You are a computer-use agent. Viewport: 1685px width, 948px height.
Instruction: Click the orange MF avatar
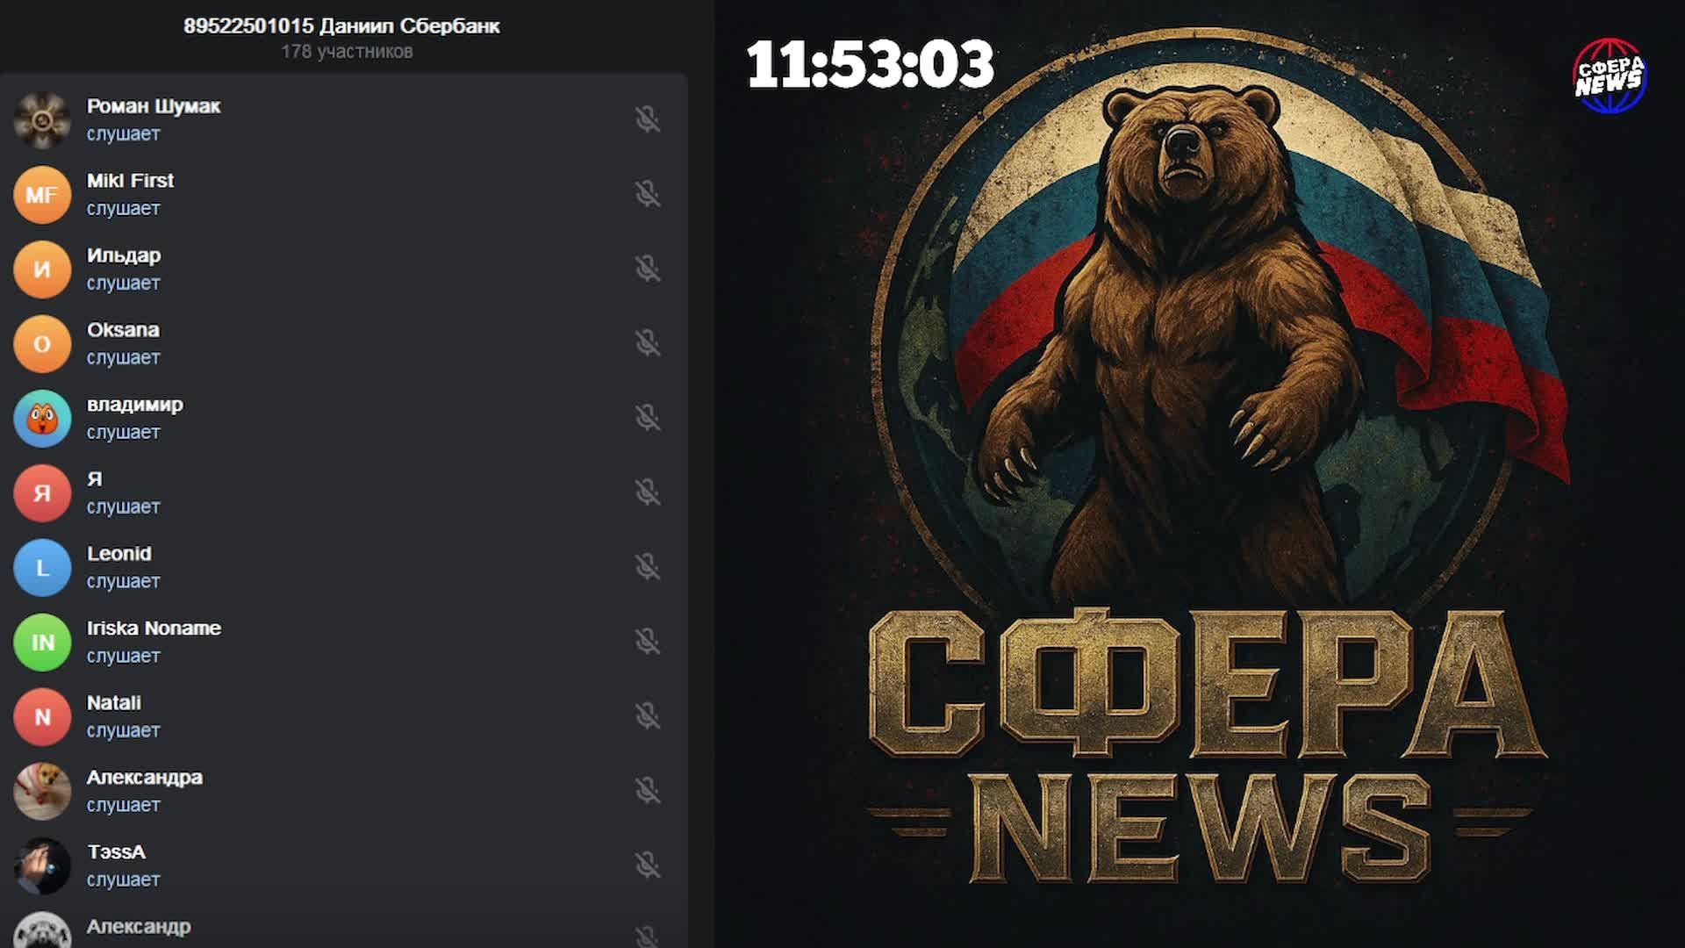click(42, 195)
